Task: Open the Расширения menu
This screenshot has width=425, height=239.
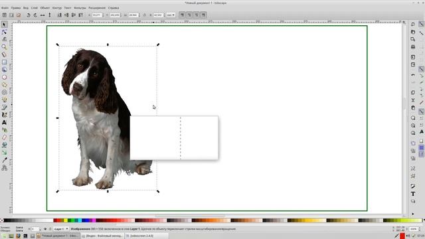Action: coord(97,8)
